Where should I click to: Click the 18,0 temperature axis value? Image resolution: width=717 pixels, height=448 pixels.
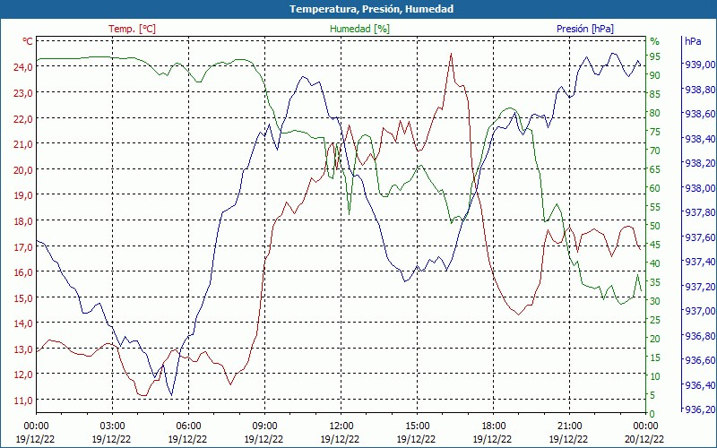click(22, 220)
